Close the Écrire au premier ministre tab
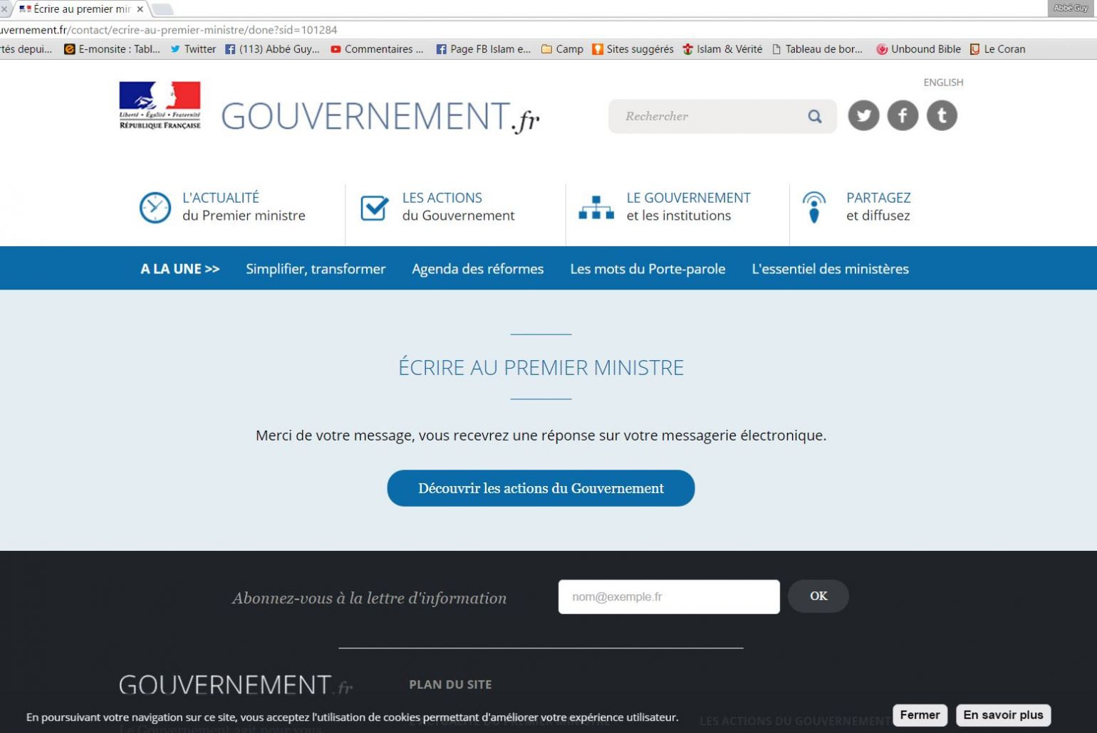The image size is (1097, 733). click(x=140, y=9)
